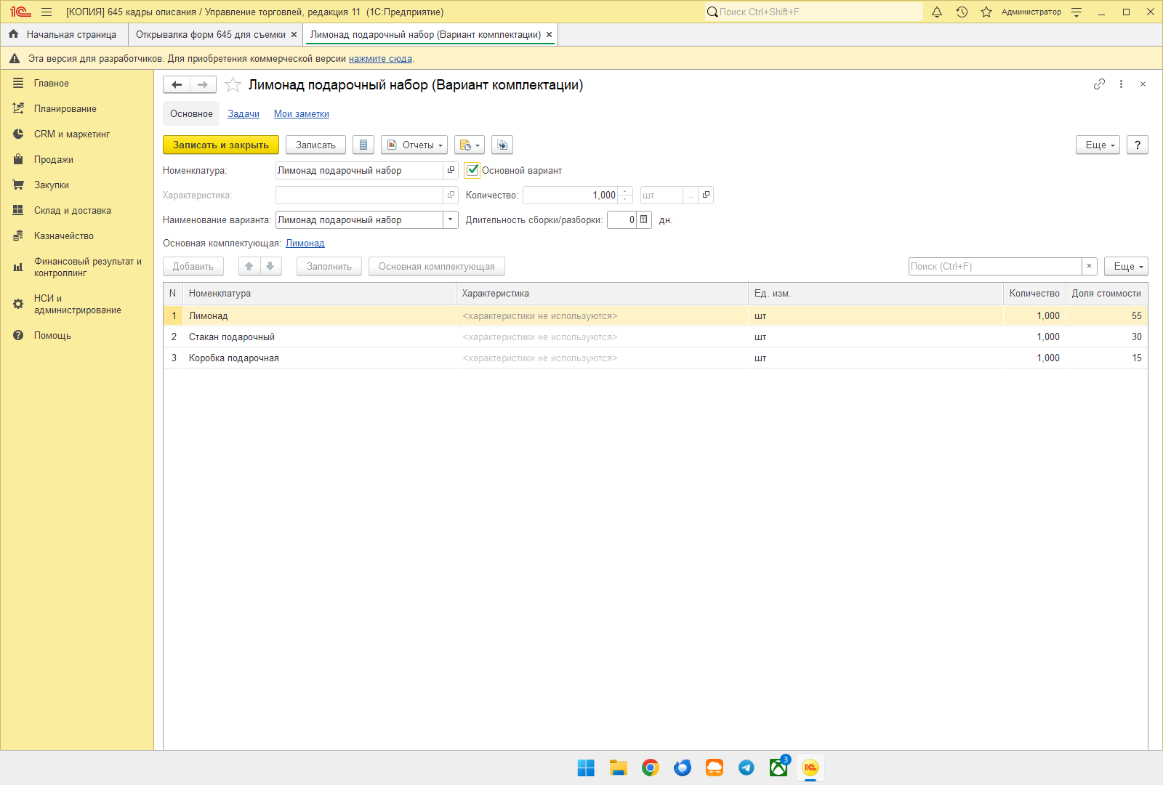Go forward with right arrow button
The width and height of the screenshot is (1163, 785).
pos(203,85)
